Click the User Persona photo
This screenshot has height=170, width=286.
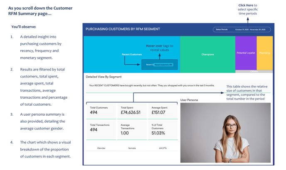click(225, 133)
